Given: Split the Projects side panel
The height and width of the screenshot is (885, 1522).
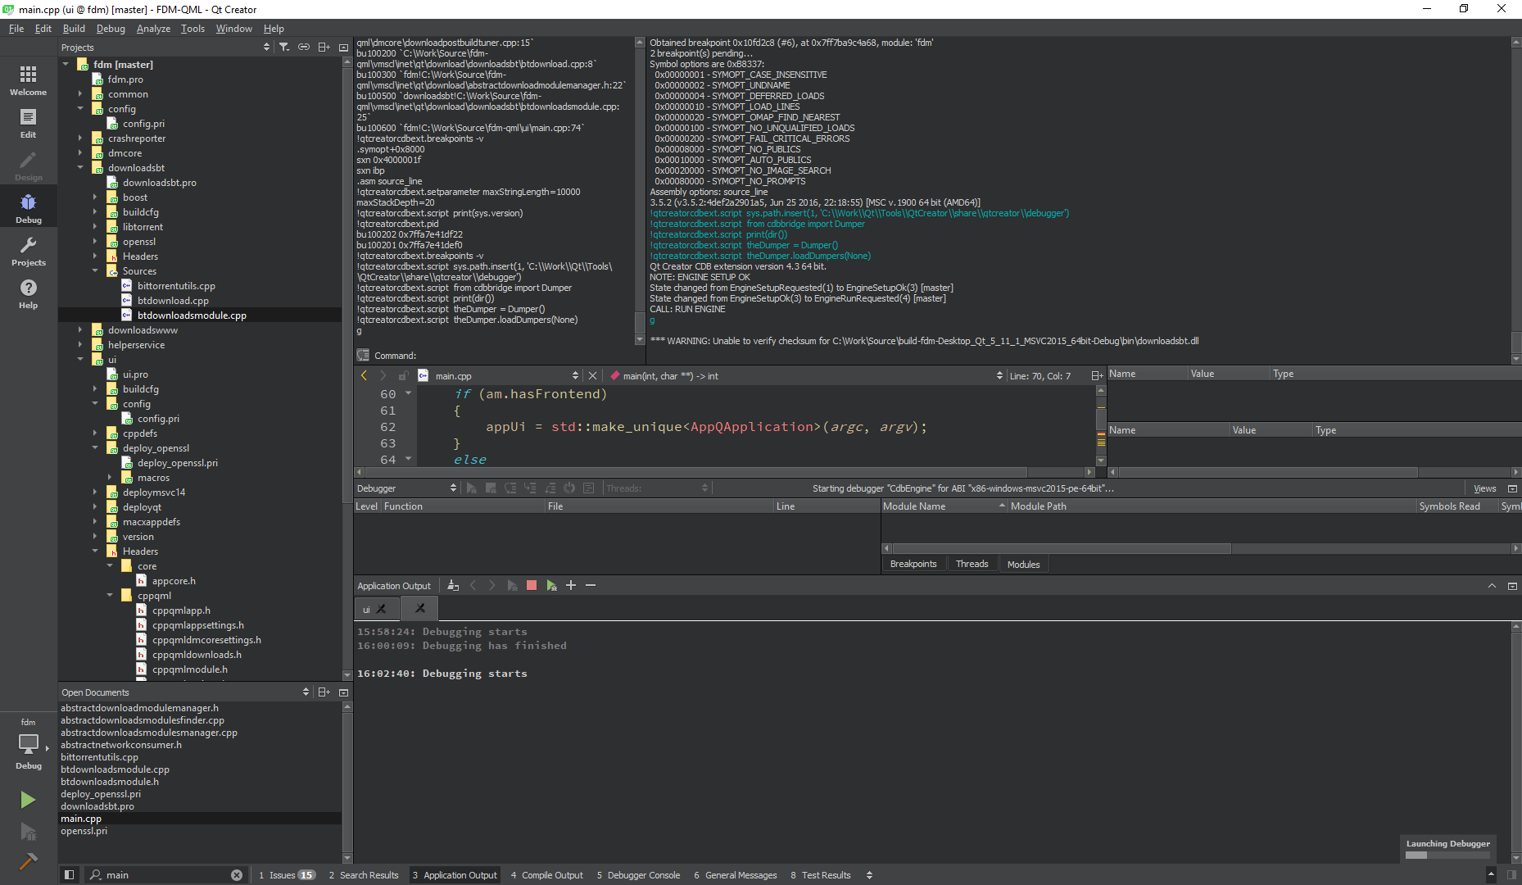Looking at the screenshot, I should pos(324,48).
